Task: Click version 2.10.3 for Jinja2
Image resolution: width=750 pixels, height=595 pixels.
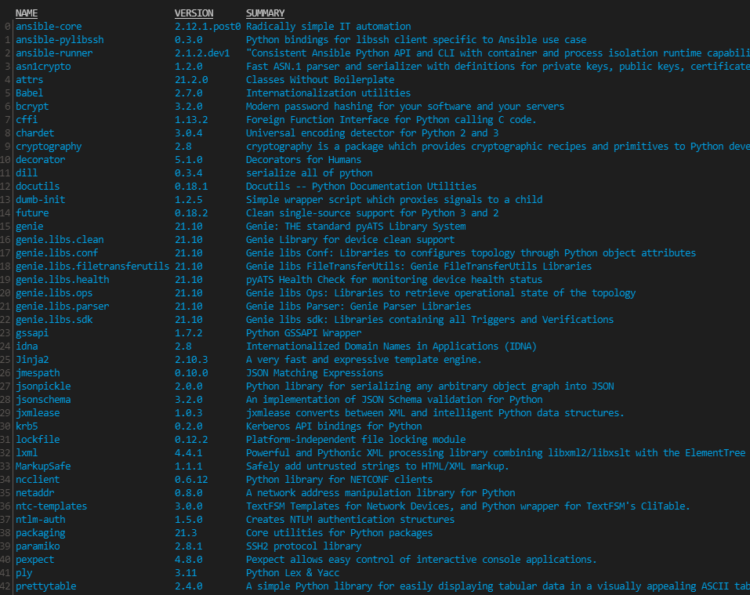Action: pos(191,360)
